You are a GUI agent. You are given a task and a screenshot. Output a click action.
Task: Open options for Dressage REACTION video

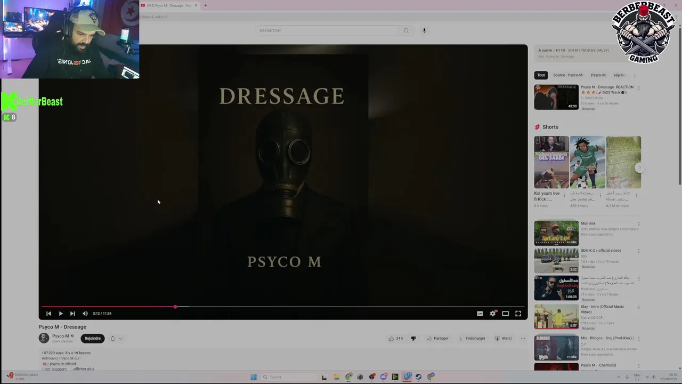639,88
